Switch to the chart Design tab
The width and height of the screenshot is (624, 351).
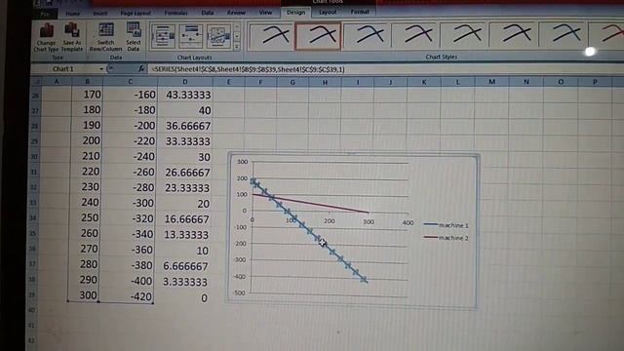coord(296,13)
